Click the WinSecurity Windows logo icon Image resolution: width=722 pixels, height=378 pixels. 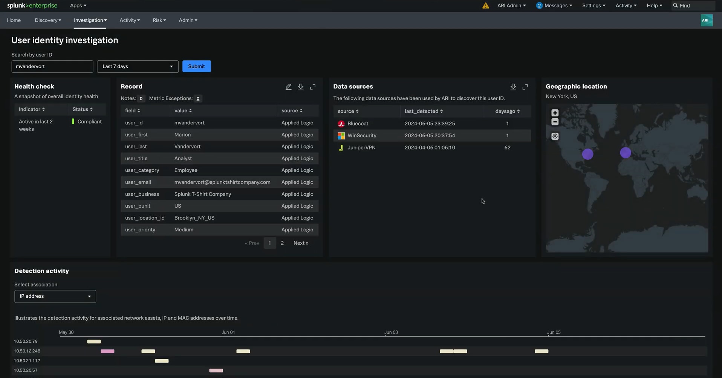point(341,136)
